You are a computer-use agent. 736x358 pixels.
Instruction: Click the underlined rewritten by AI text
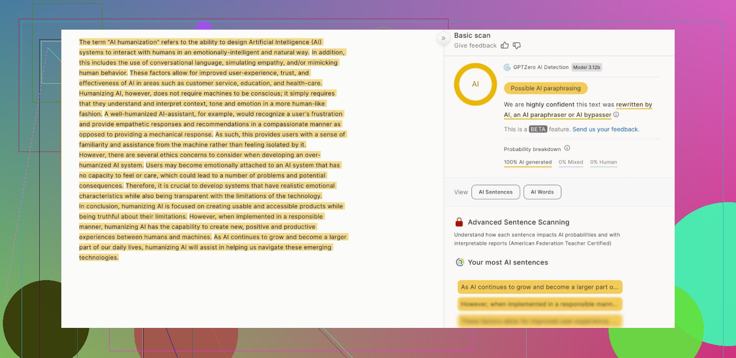[x=634, y=105]
